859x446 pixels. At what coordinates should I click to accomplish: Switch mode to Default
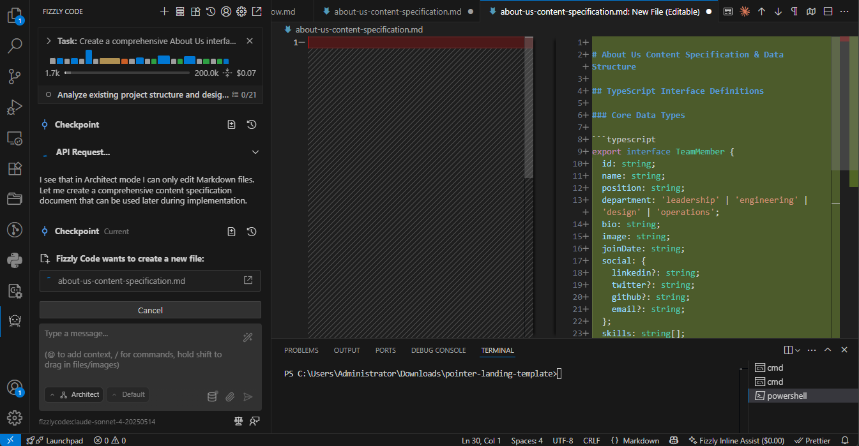click(x=128, y=394)
